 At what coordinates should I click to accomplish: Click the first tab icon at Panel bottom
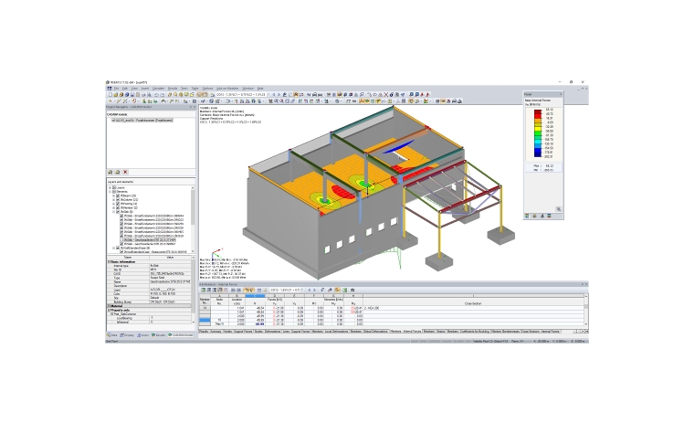(527, 216)
